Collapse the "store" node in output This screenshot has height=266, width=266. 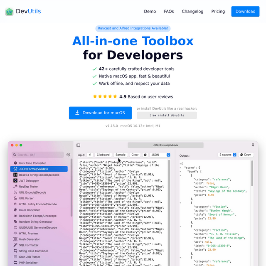tap(180, 167)
